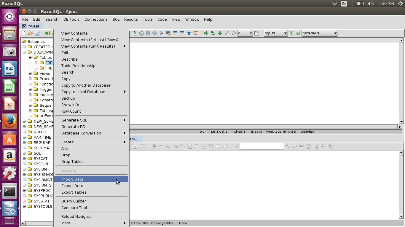The width and height of the screenshot is (405, 227).
Task: Open the DB2ADMIN schema dropdown
Action: (x=320, y=33)
